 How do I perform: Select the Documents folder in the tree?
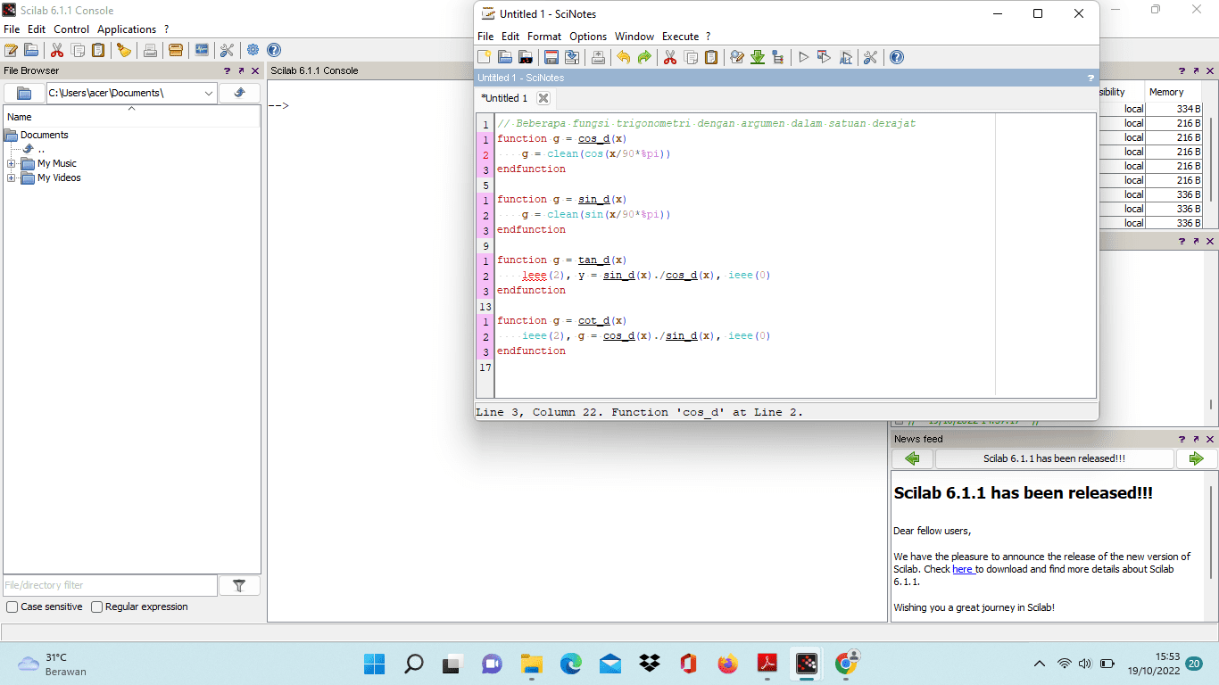(45, 135)
